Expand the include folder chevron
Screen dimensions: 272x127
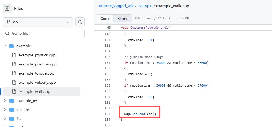[x=5, y=110]
